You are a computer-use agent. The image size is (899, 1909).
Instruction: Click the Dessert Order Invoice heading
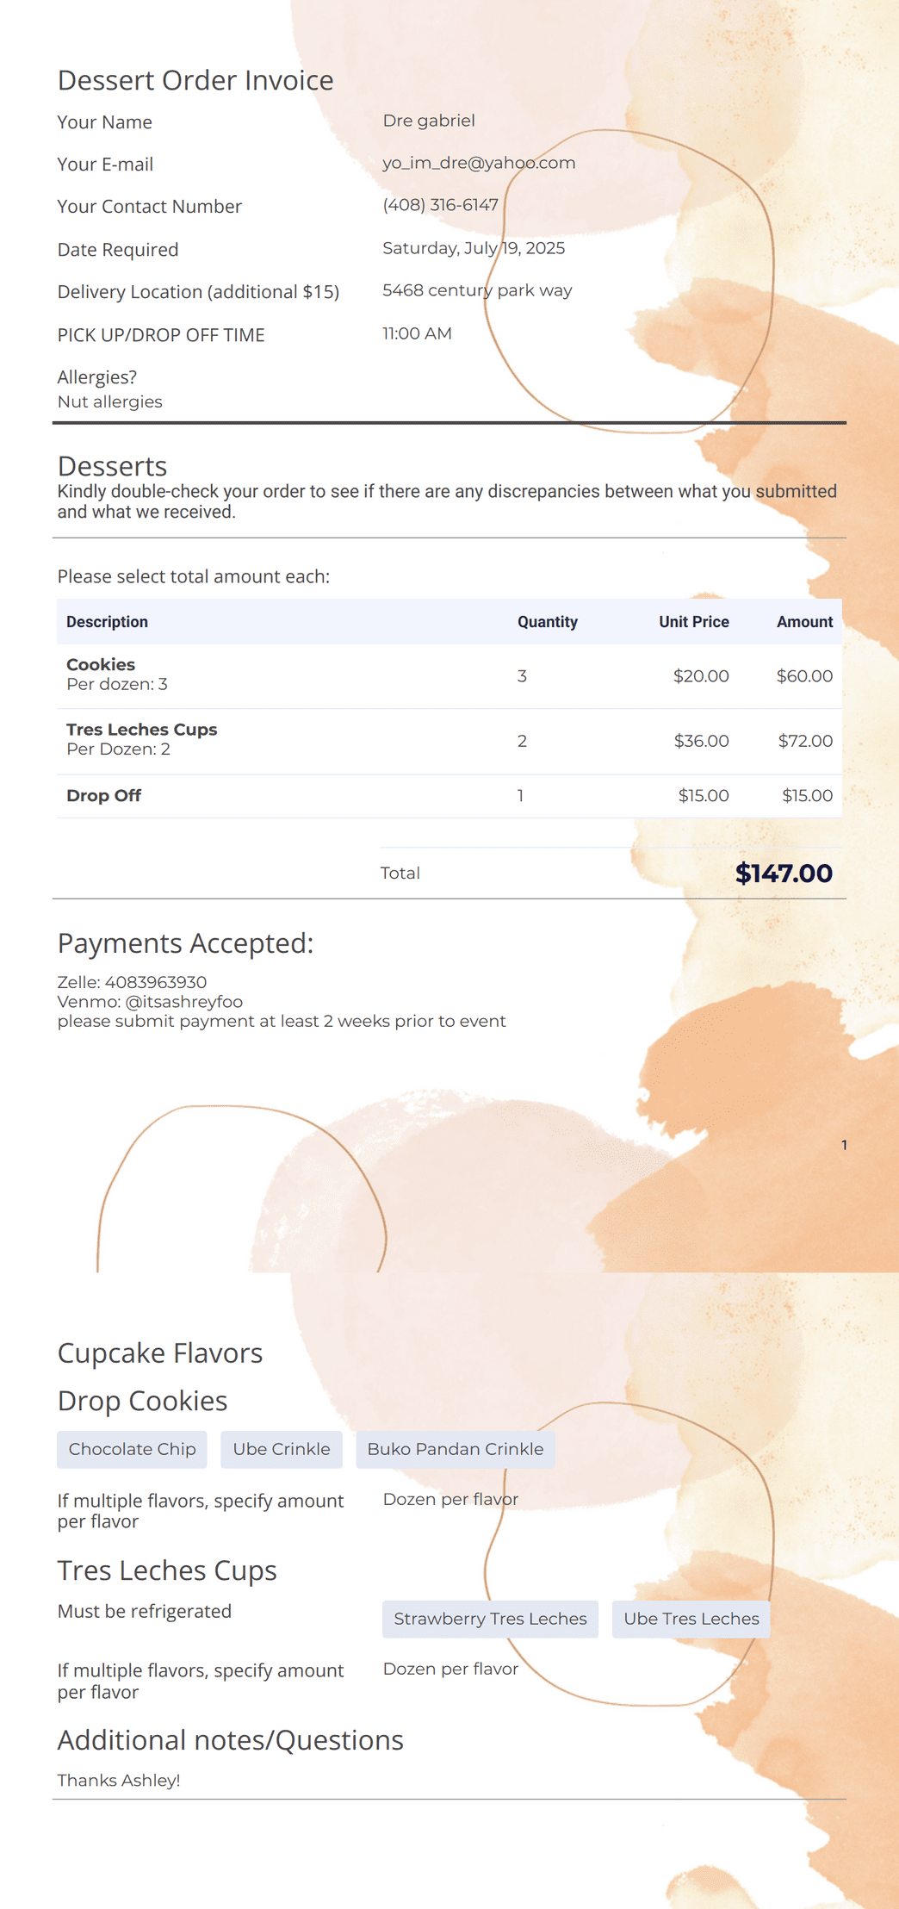coord(195,80)
